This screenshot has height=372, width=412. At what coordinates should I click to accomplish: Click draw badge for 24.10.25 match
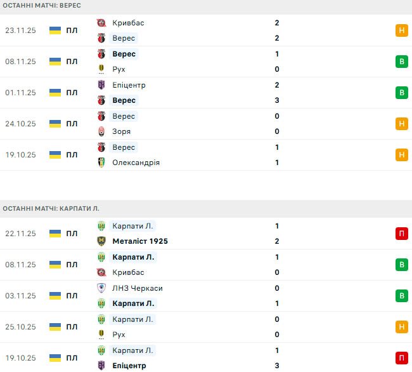pos(401,124)
